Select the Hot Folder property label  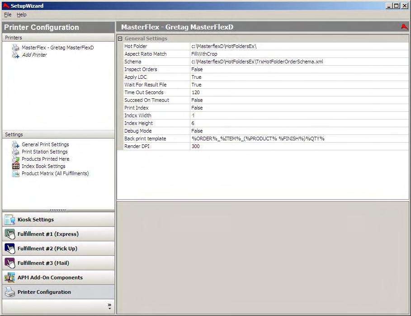pyautogui.click(x=136, y=46)
